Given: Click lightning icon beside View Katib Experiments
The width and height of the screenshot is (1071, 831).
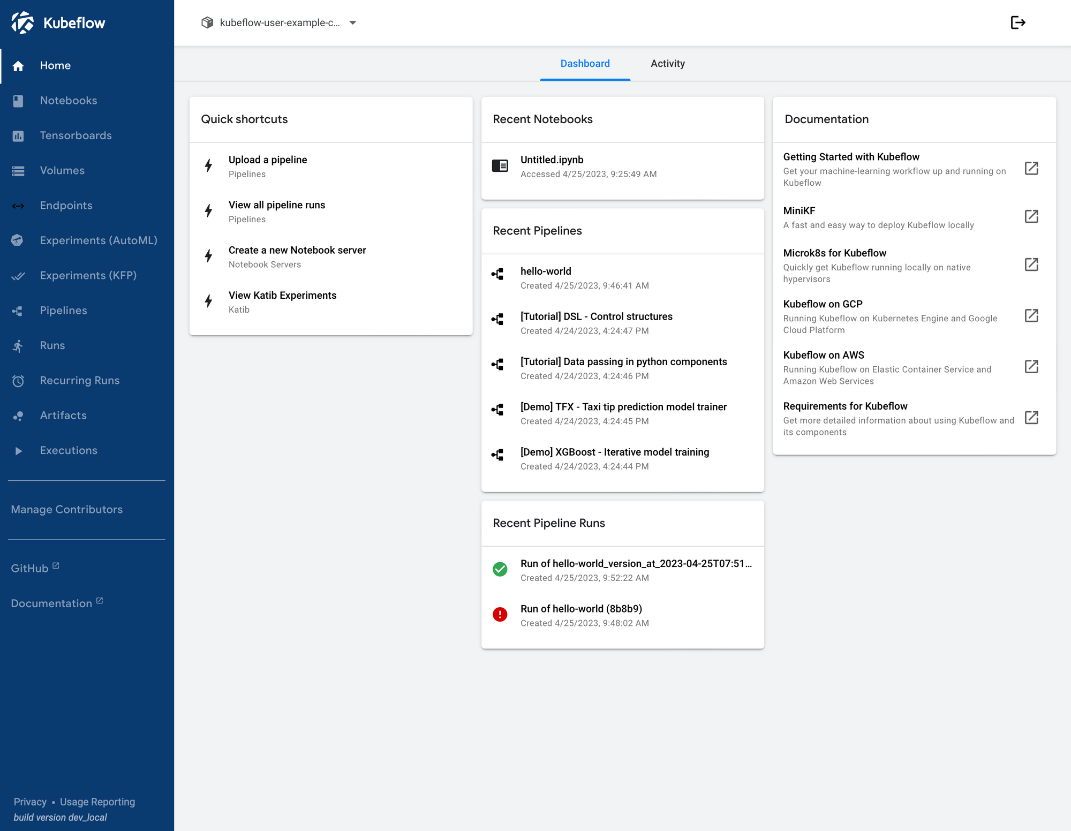Looking at the screenshot, I should pyautogui.click(x=209, y=301).
